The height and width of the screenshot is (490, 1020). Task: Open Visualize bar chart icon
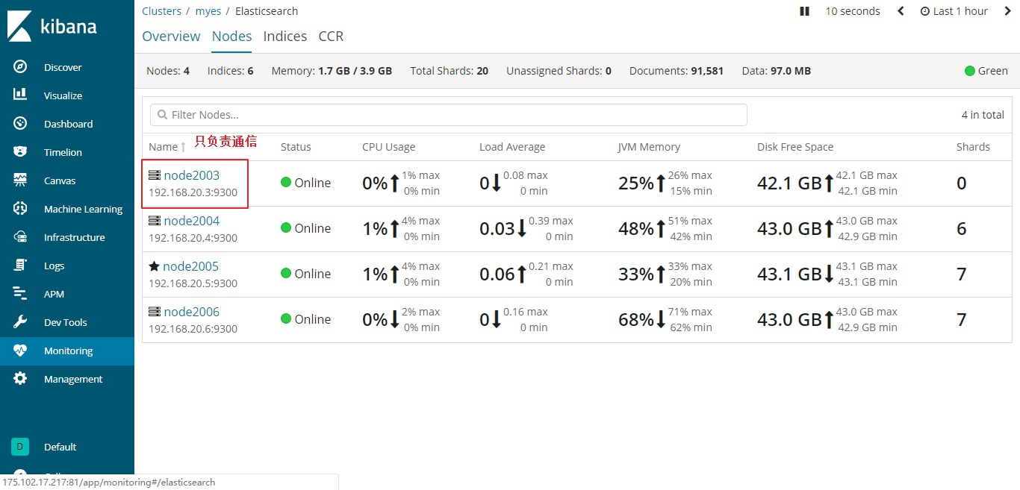click(x=20, y=95)
